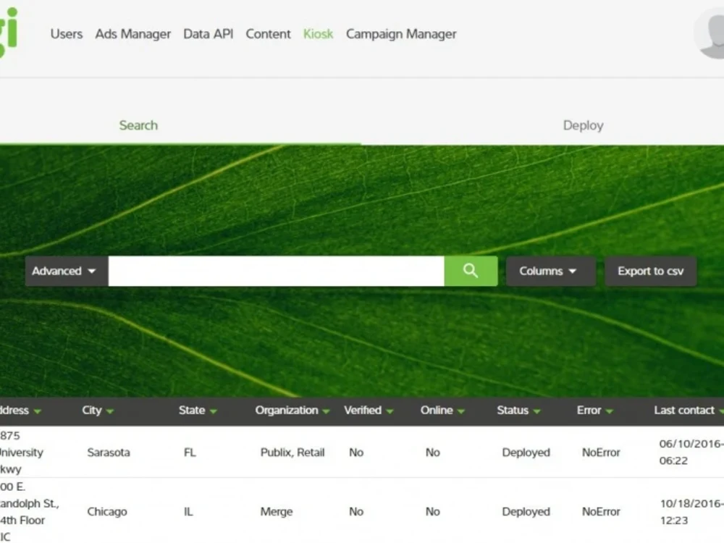Navigate to the Ads Manager section
This screenshot has width=724, height=543.
(x=132, y=34)
